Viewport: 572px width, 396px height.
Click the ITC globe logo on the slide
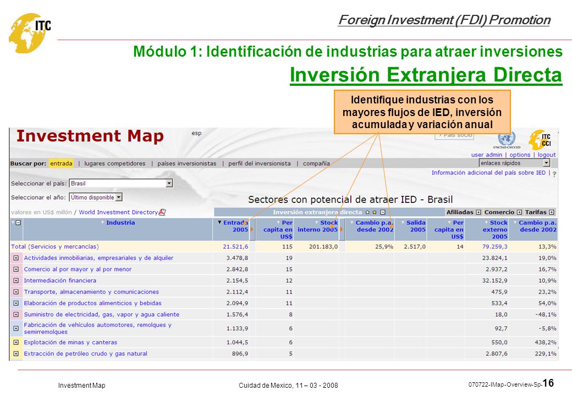pos(30,33)
